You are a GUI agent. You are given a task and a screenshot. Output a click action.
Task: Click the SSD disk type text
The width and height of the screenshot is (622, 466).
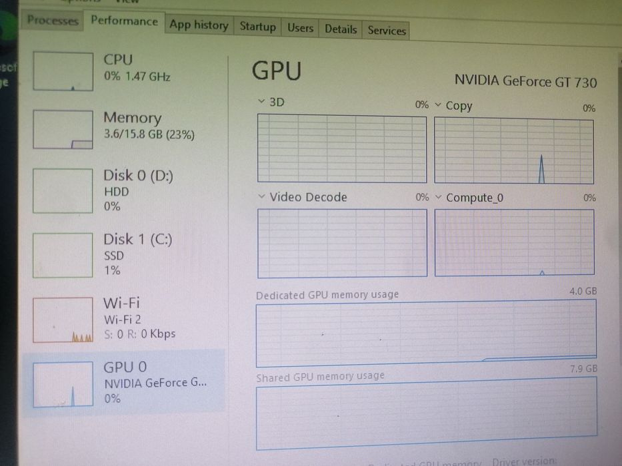(114, 256)
